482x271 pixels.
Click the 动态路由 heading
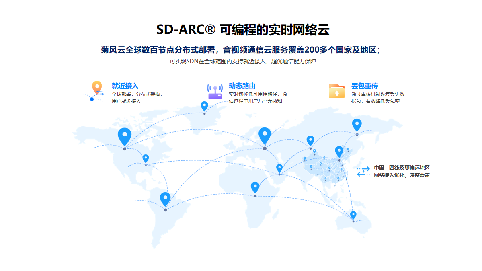pyautogui.click(x=242, y=86)
